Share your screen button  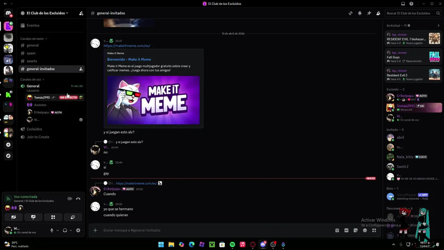point(33,217)
